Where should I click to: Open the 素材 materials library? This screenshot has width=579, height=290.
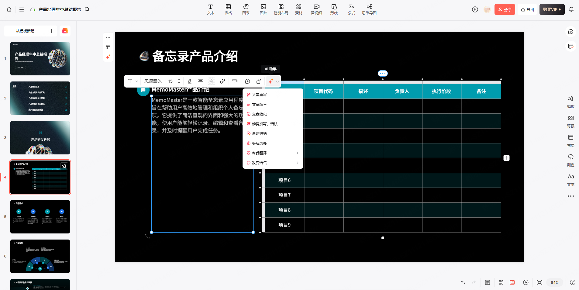299,9
